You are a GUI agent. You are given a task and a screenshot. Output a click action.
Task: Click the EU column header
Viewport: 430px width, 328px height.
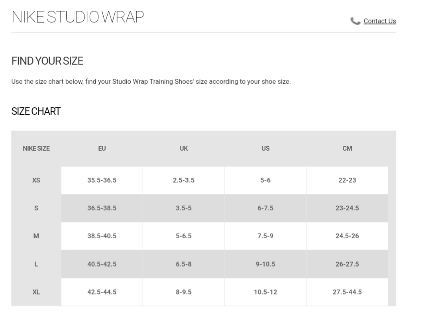click(x=102, y=148)
